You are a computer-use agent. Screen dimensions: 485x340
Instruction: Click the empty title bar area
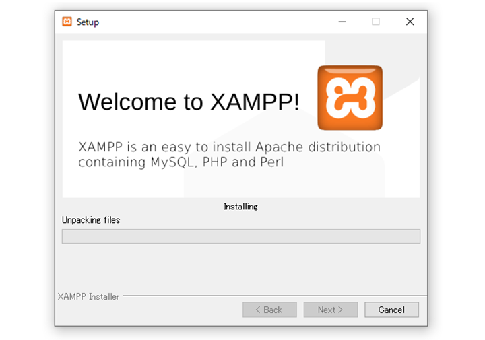pos(216,22)
